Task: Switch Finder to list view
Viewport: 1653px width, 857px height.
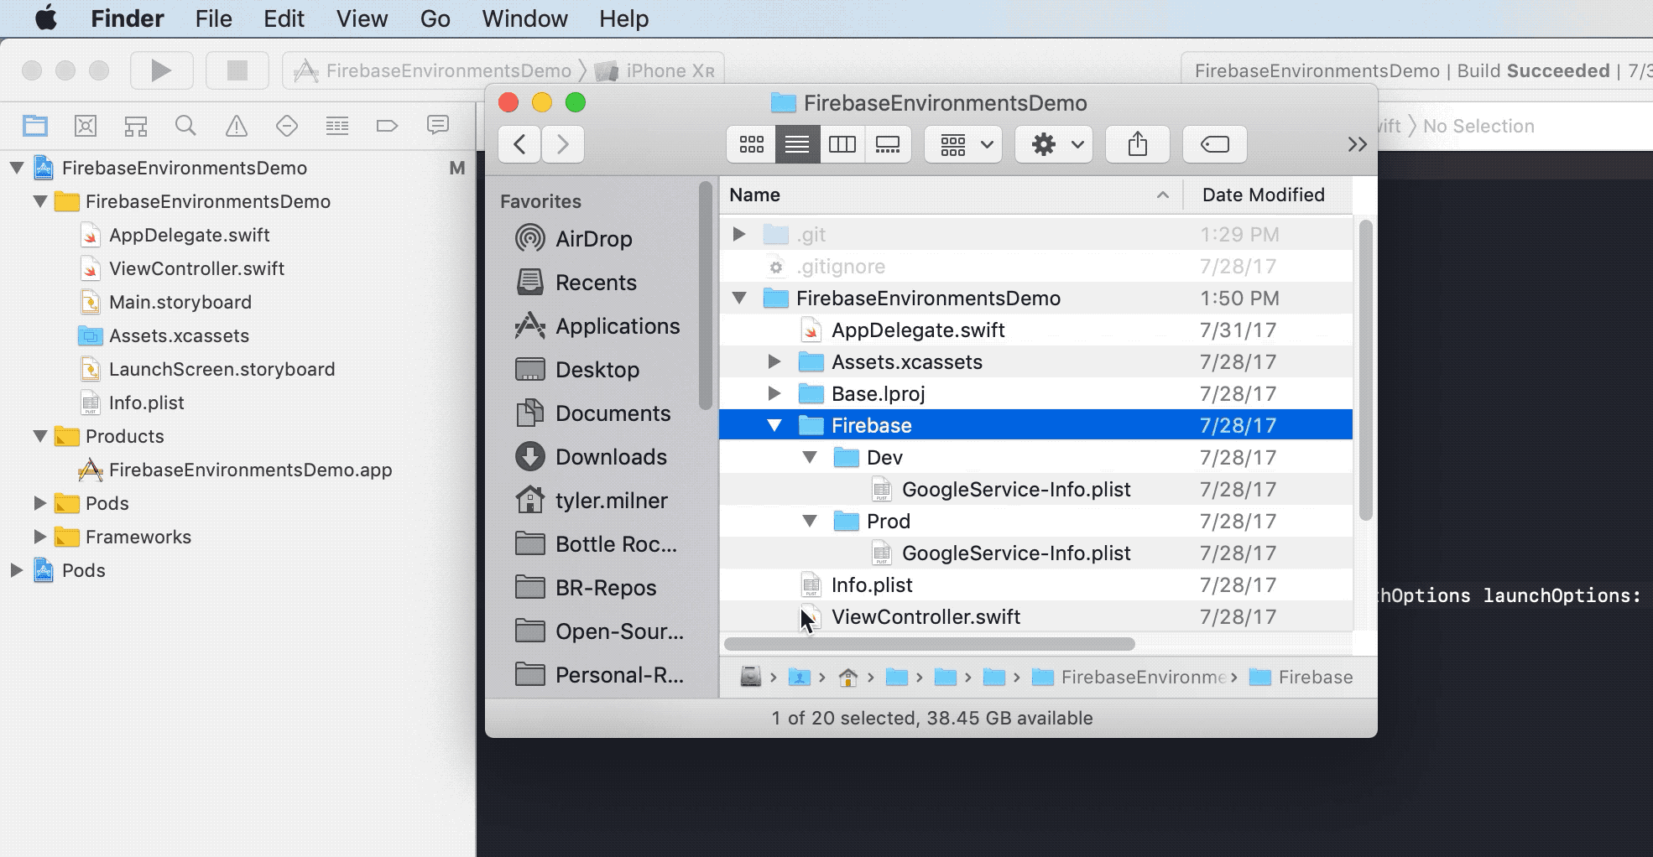Action: (x=797, y=144)
